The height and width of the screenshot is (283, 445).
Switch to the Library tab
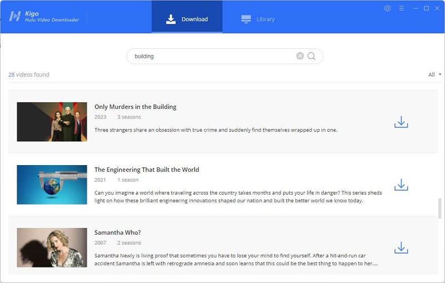point(258,19)
